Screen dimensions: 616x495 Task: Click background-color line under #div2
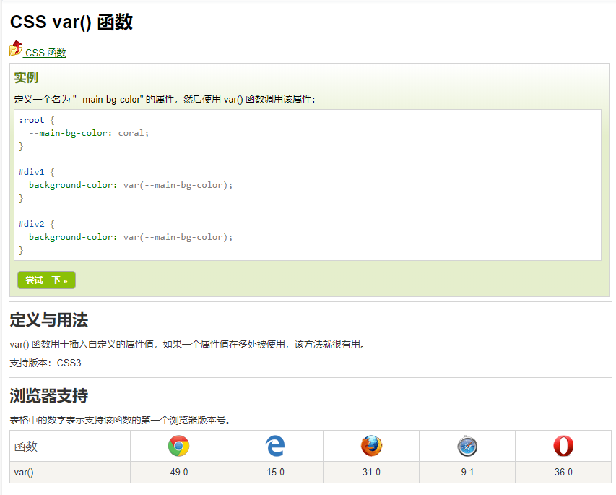pos(131,237)
